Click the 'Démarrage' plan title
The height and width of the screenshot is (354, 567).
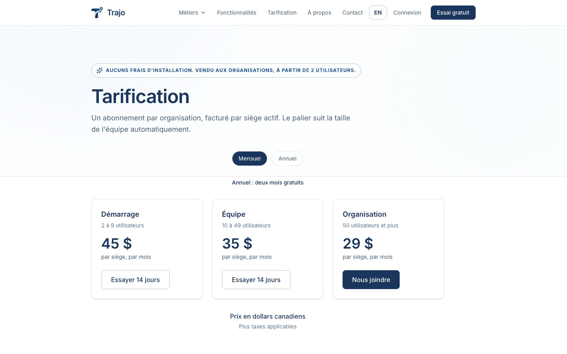tap(120, 214)
